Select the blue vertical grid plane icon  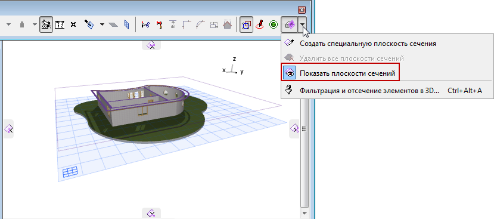pos(126,24)
